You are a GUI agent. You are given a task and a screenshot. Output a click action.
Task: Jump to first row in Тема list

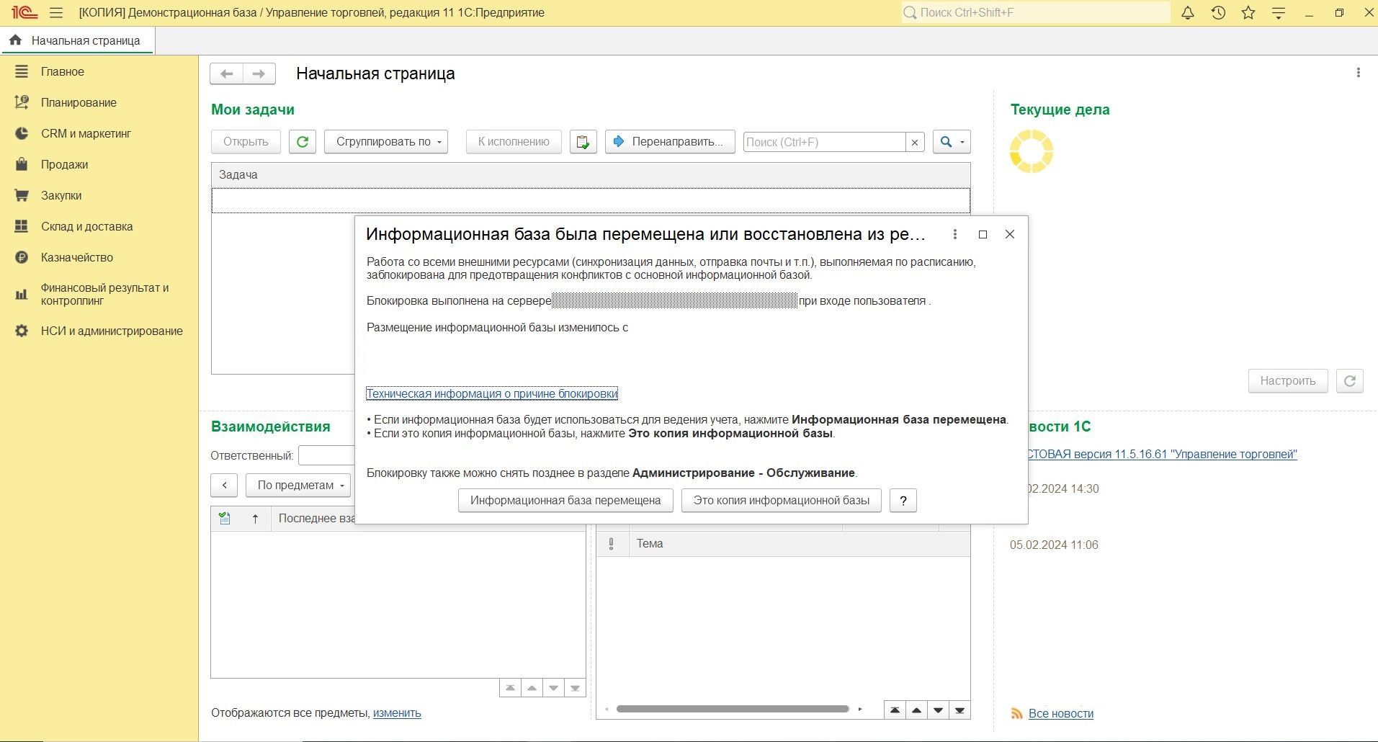click(x=895, y=710)
